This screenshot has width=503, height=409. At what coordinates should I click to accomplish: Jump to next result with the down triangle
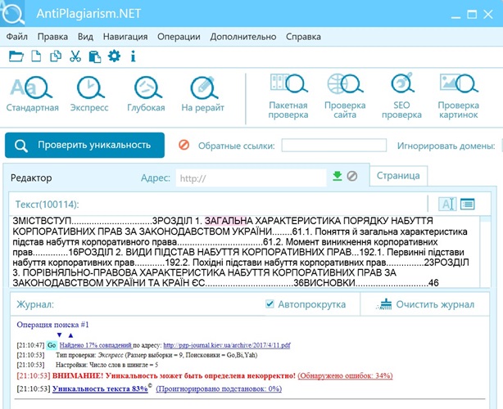click(59, 335)
